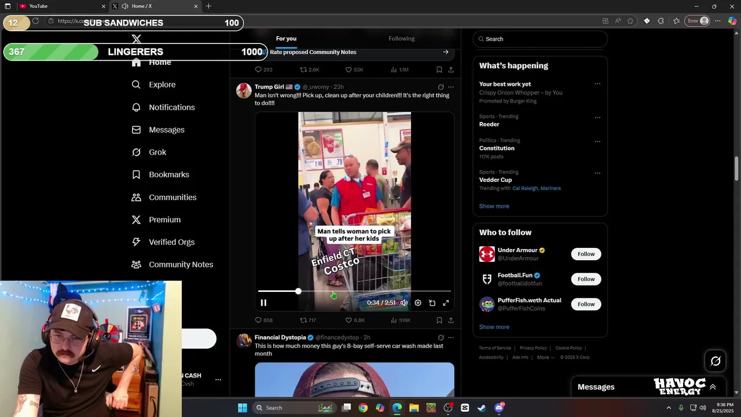Open the Error profile button
Image resolution: width=741 pixels, height=417 pixels.
698,21
